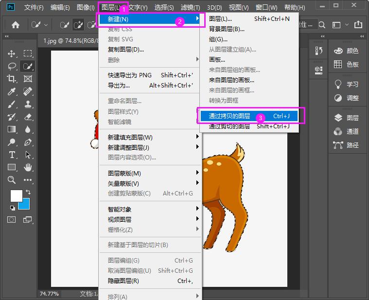Select the Lasso tool
Image resolution: width=369 pixels, height=300 pixels.
tap(12, 66)
